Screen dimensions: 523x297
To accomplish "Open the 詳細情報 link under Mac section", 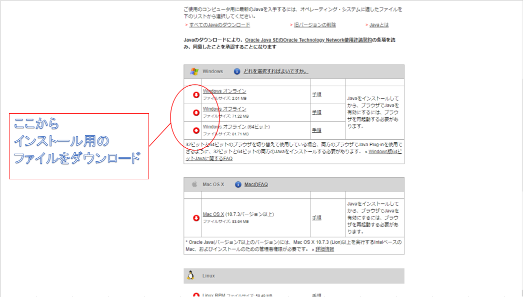I will click(x=324, y=249).
